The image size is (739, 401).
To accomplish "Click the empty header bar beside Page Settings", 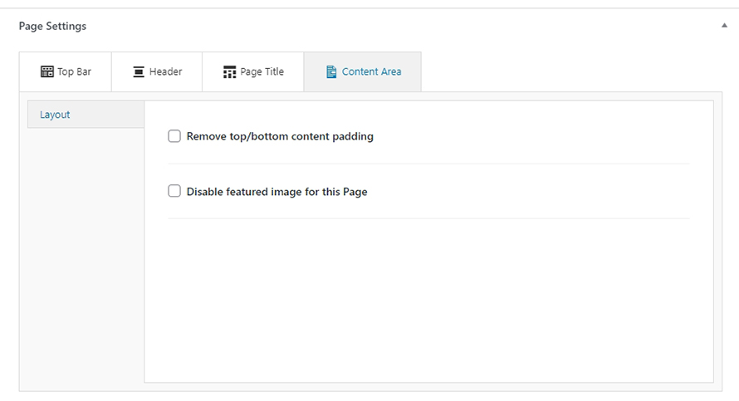I will 400,26.
